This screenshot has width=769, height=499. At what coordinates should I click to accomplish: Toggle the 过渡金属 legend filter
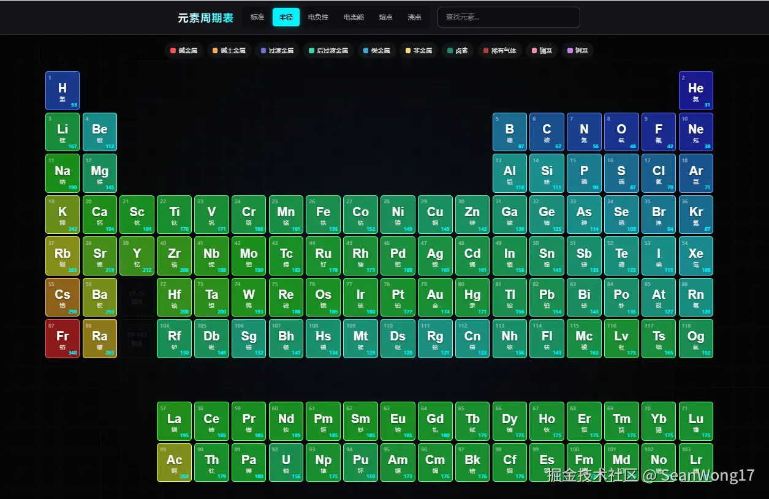pos(276,50)
